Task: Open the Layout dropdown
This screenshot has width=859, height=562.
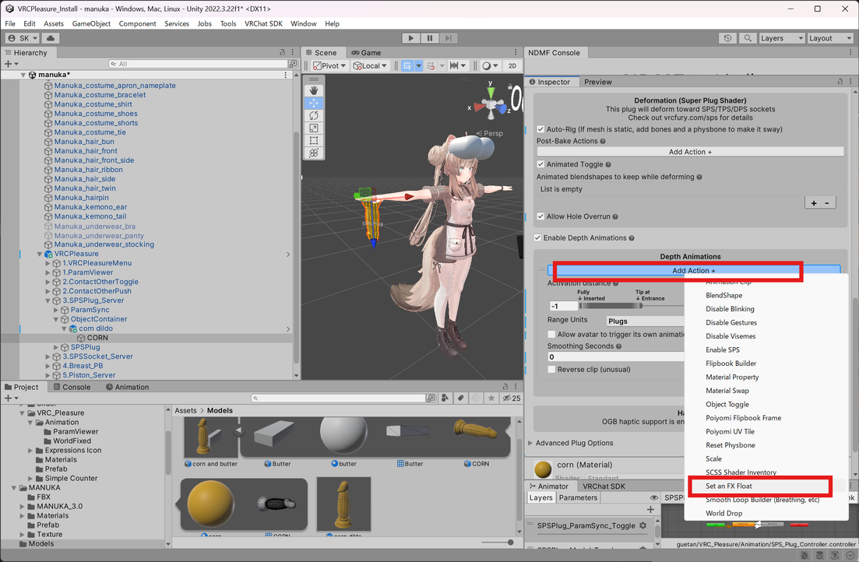Action: [830, 38]
